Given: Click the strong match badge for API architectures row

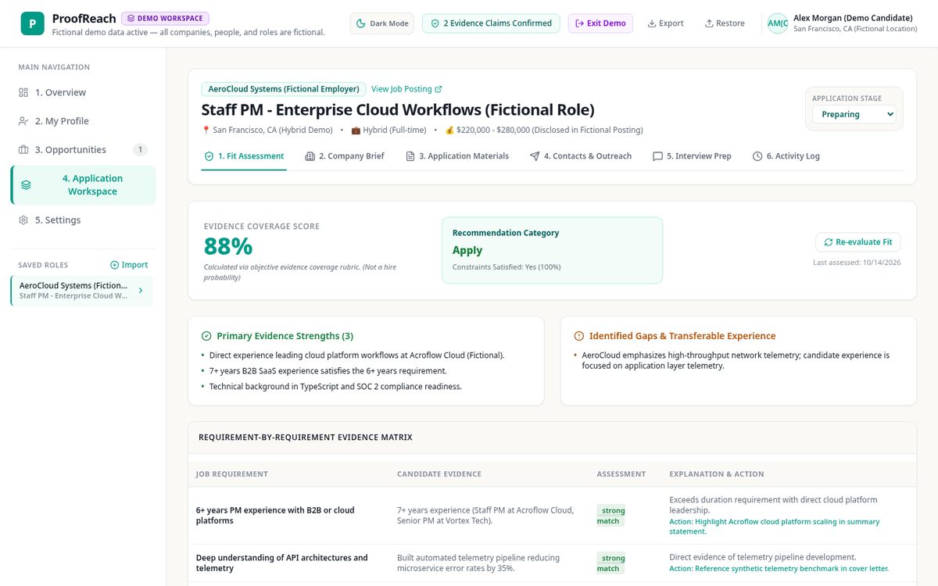Looking at the screenshot, I should click(x=610, y=563).
